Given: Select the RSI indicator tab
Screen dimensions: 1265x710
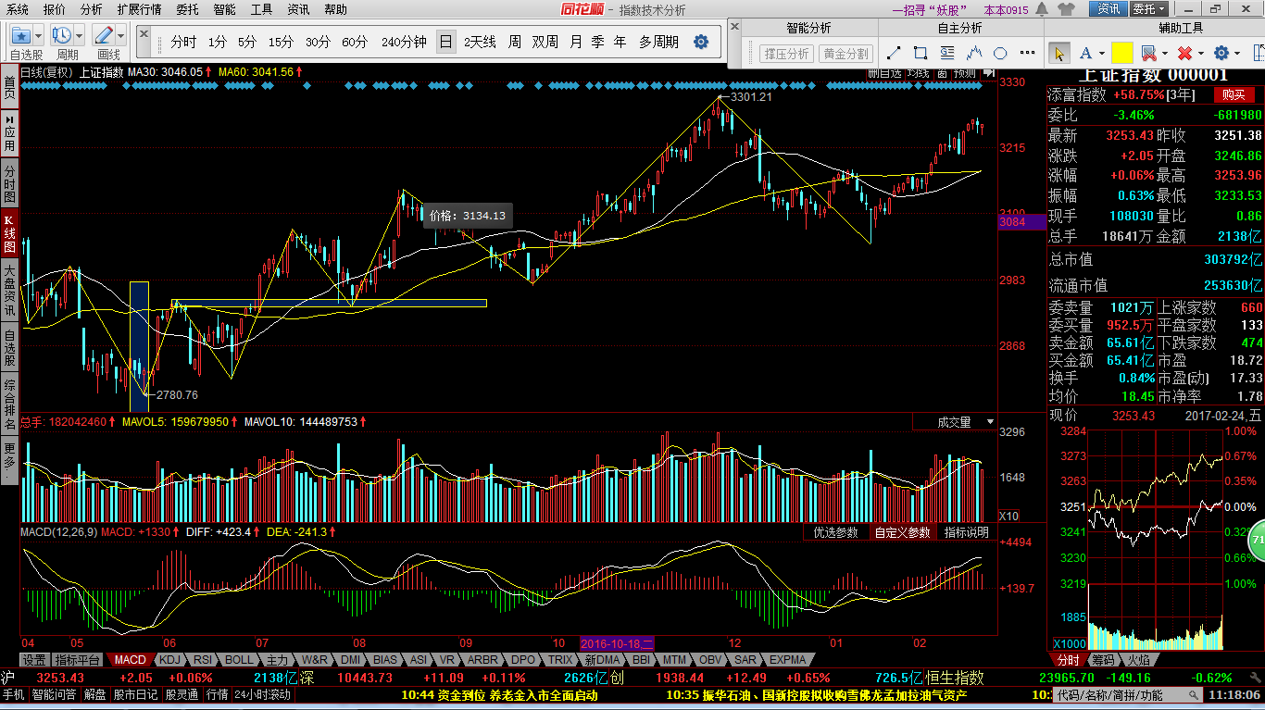Looking at the screenshot, I should (202, 660).
